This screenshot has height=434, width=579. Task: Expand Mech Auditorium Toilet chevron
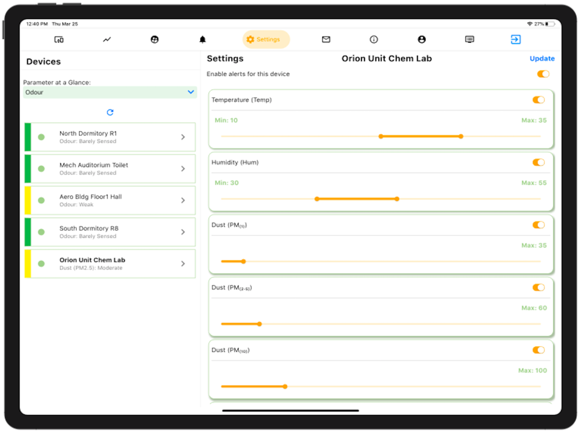(x=183, y=168)
